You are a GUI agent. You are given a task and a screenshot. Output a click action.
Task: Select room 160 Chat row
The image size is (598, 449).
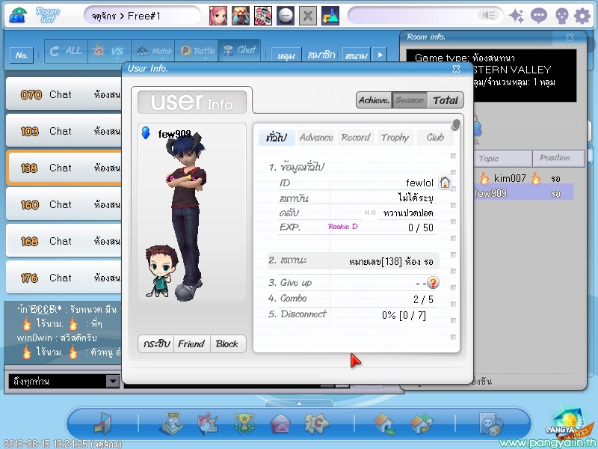[64, 204]
